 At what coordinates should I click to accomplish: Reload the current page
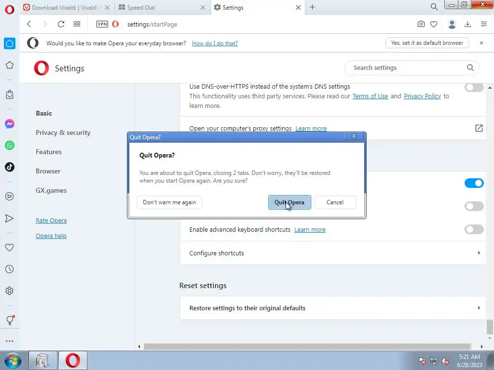tap(61, 24)
